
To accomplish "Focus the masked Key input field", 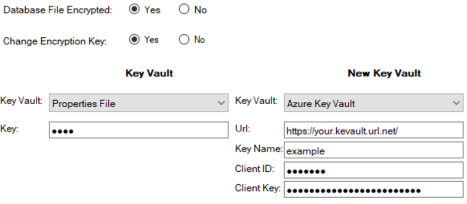I will tap(139, 130).
